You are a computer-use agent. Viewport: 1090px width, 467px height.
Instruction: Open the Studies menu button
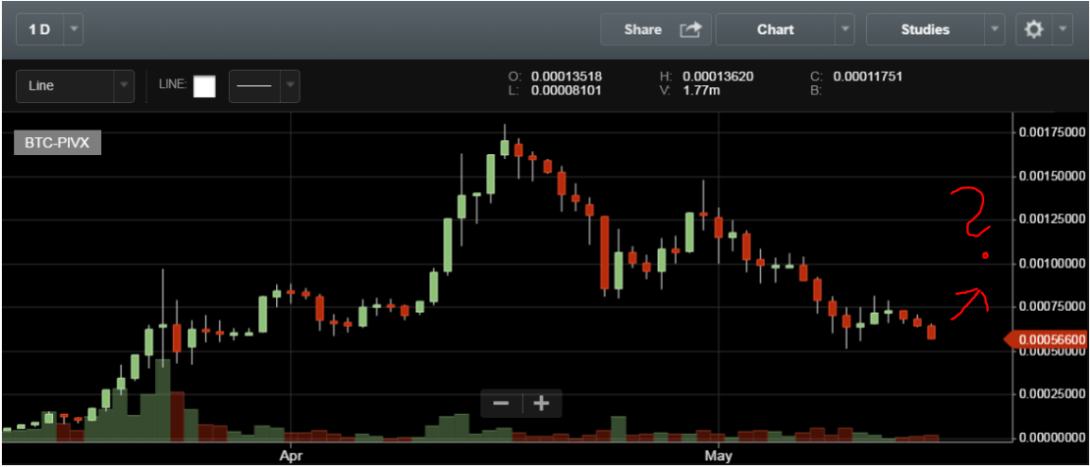(926, 30)
